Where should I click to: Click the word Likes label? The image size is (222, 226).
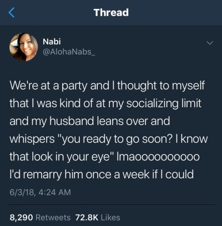click(110, 218)
